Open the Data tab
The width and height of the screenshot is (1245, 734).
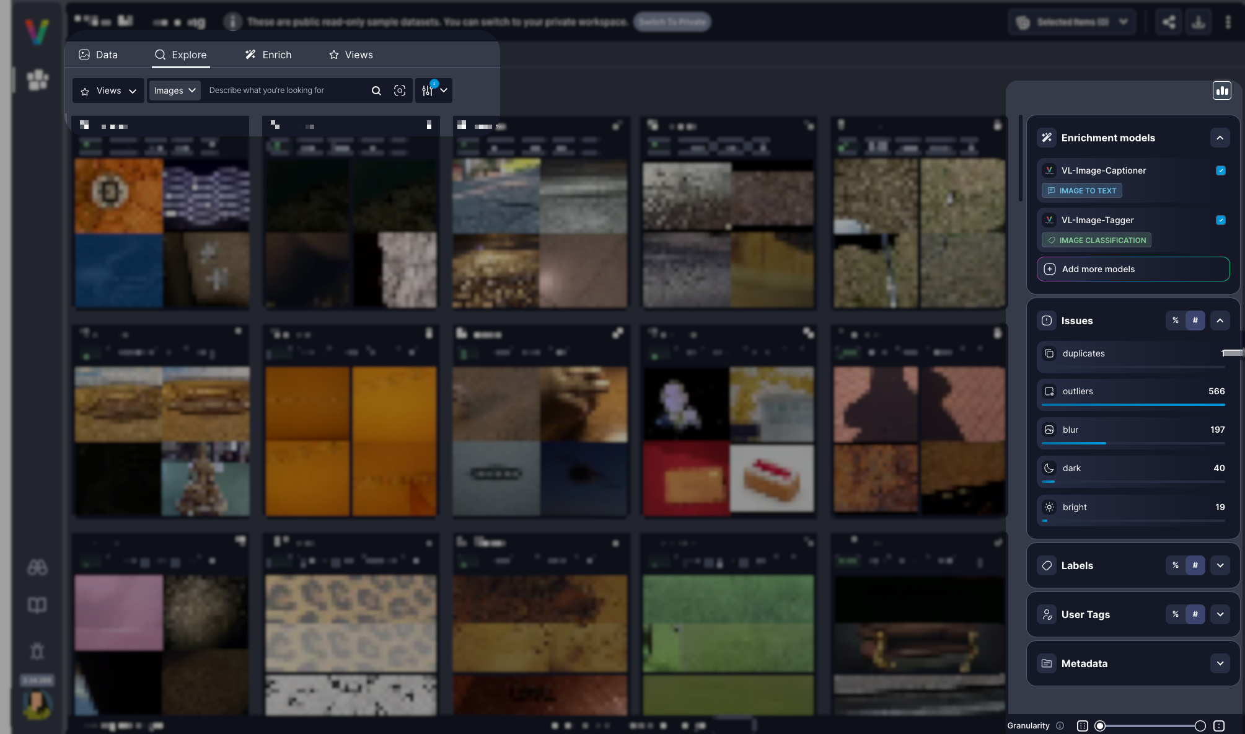point(99,55)
